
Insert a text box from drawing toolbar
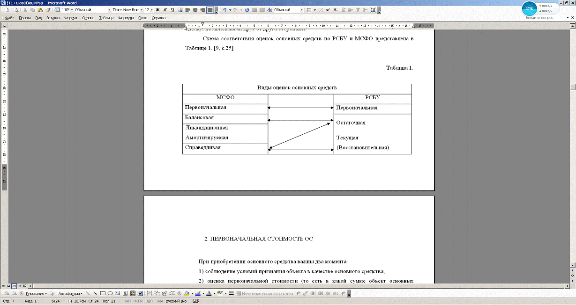coord(117,294)
